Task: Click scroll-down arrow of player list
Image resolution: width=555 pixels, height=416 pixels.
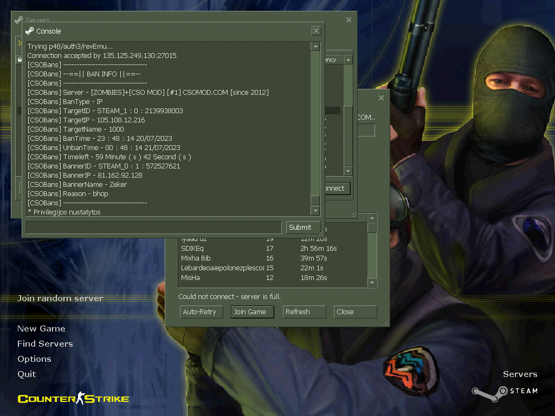Action: pyautogui.click(x=372, y=283)
